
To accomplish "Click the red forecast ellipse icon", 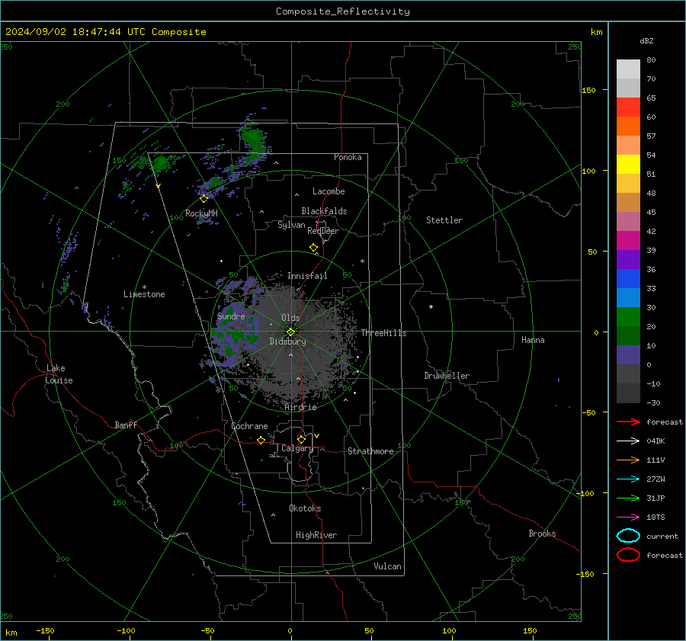I will click(628, 555).
